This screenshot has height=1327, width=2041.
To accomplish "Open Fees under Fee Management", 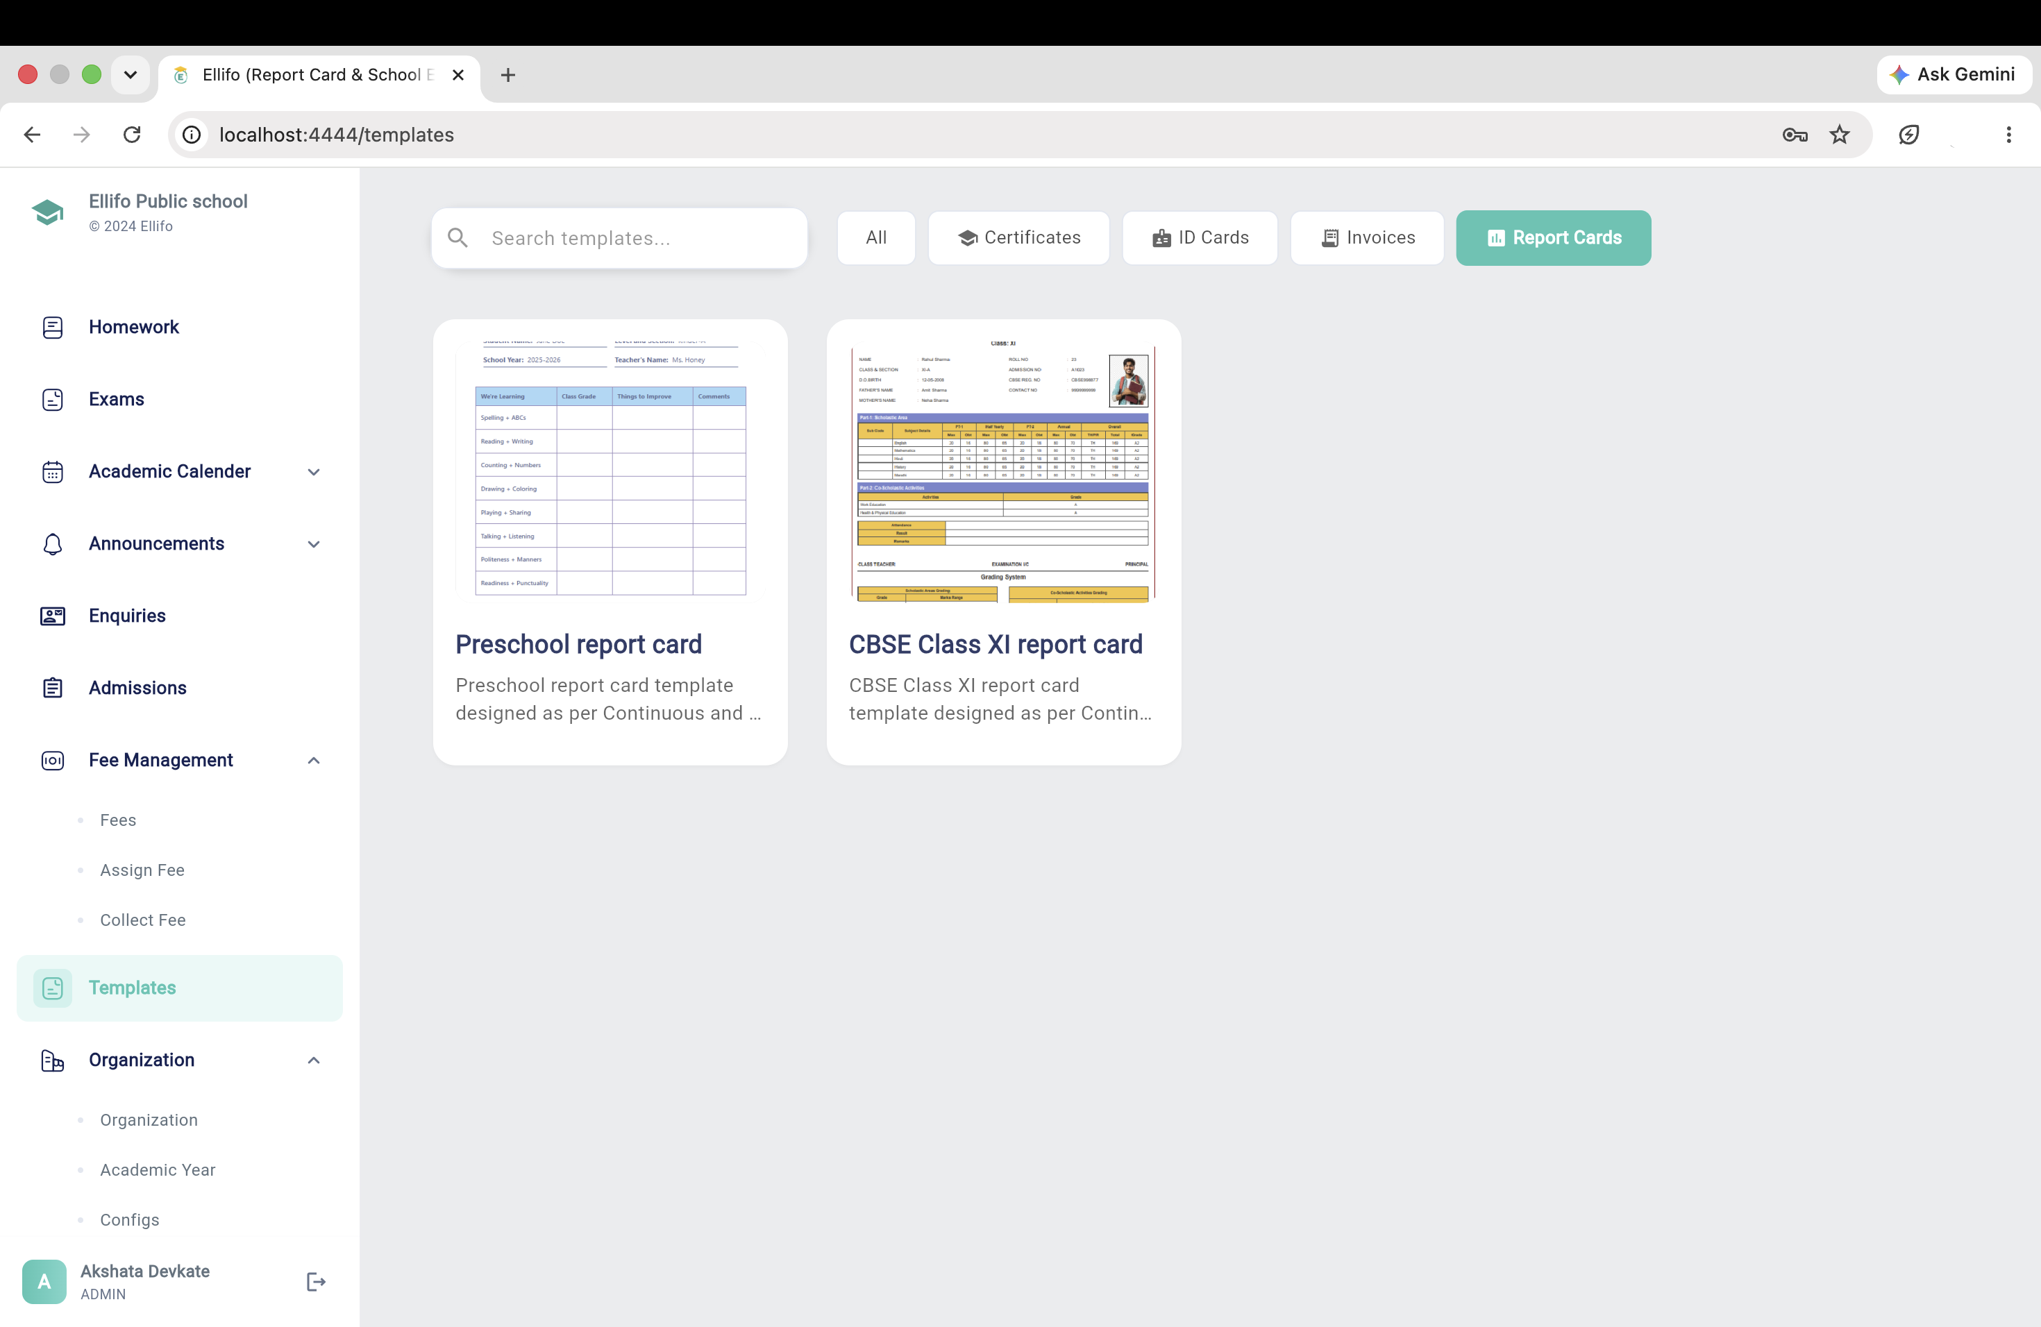I will pos(118,820).
